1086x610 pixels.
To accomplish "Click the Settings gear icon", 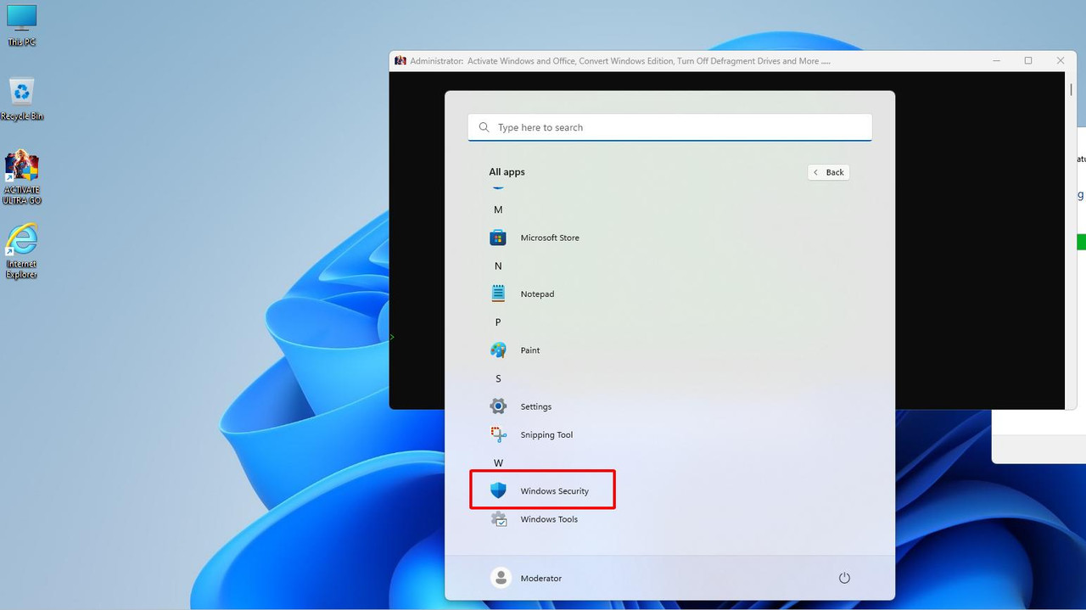I will pos(498,406).
